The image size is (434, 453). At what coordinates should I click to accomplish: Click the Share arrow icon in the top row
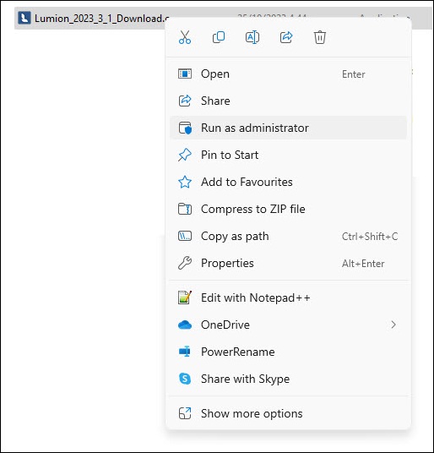click(286, 37)
